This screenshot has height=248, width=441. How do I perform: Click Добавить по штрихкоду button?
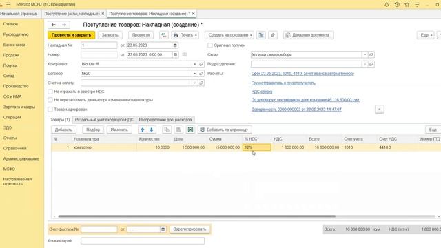225,130
